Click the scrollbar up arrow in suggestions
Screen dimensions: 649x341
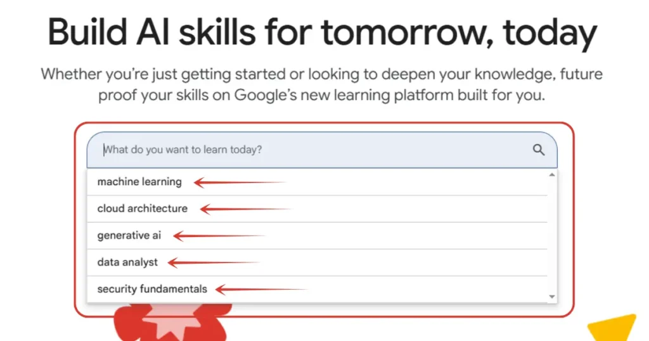pos(551,175)
